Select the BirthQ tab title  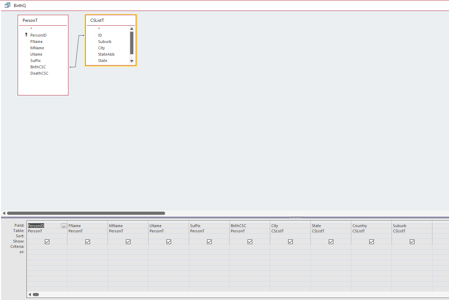[x=20, y=6]
